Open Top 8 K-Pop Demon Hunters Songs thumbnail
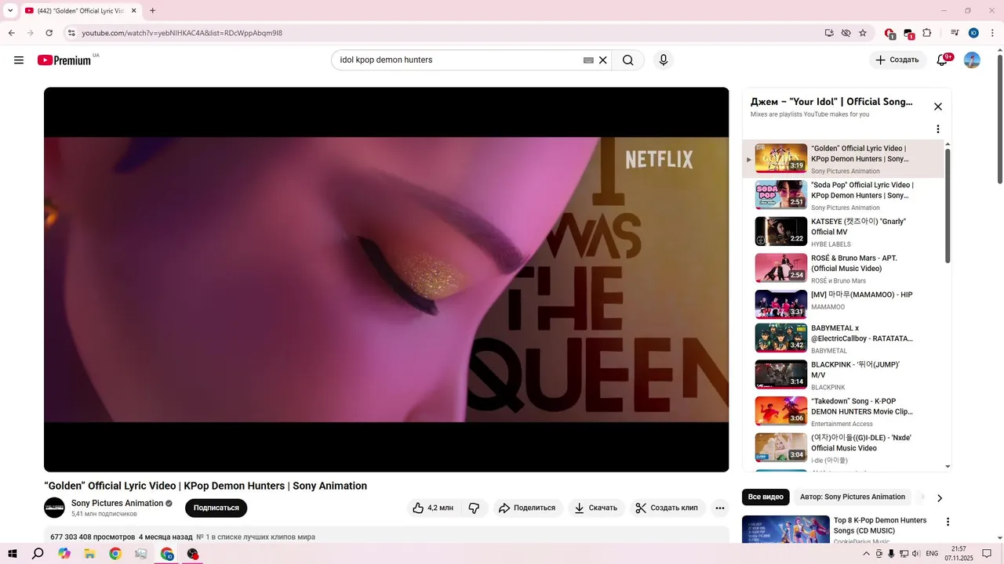The width and height of the screenshot is (1004, 564). (786, 530)
